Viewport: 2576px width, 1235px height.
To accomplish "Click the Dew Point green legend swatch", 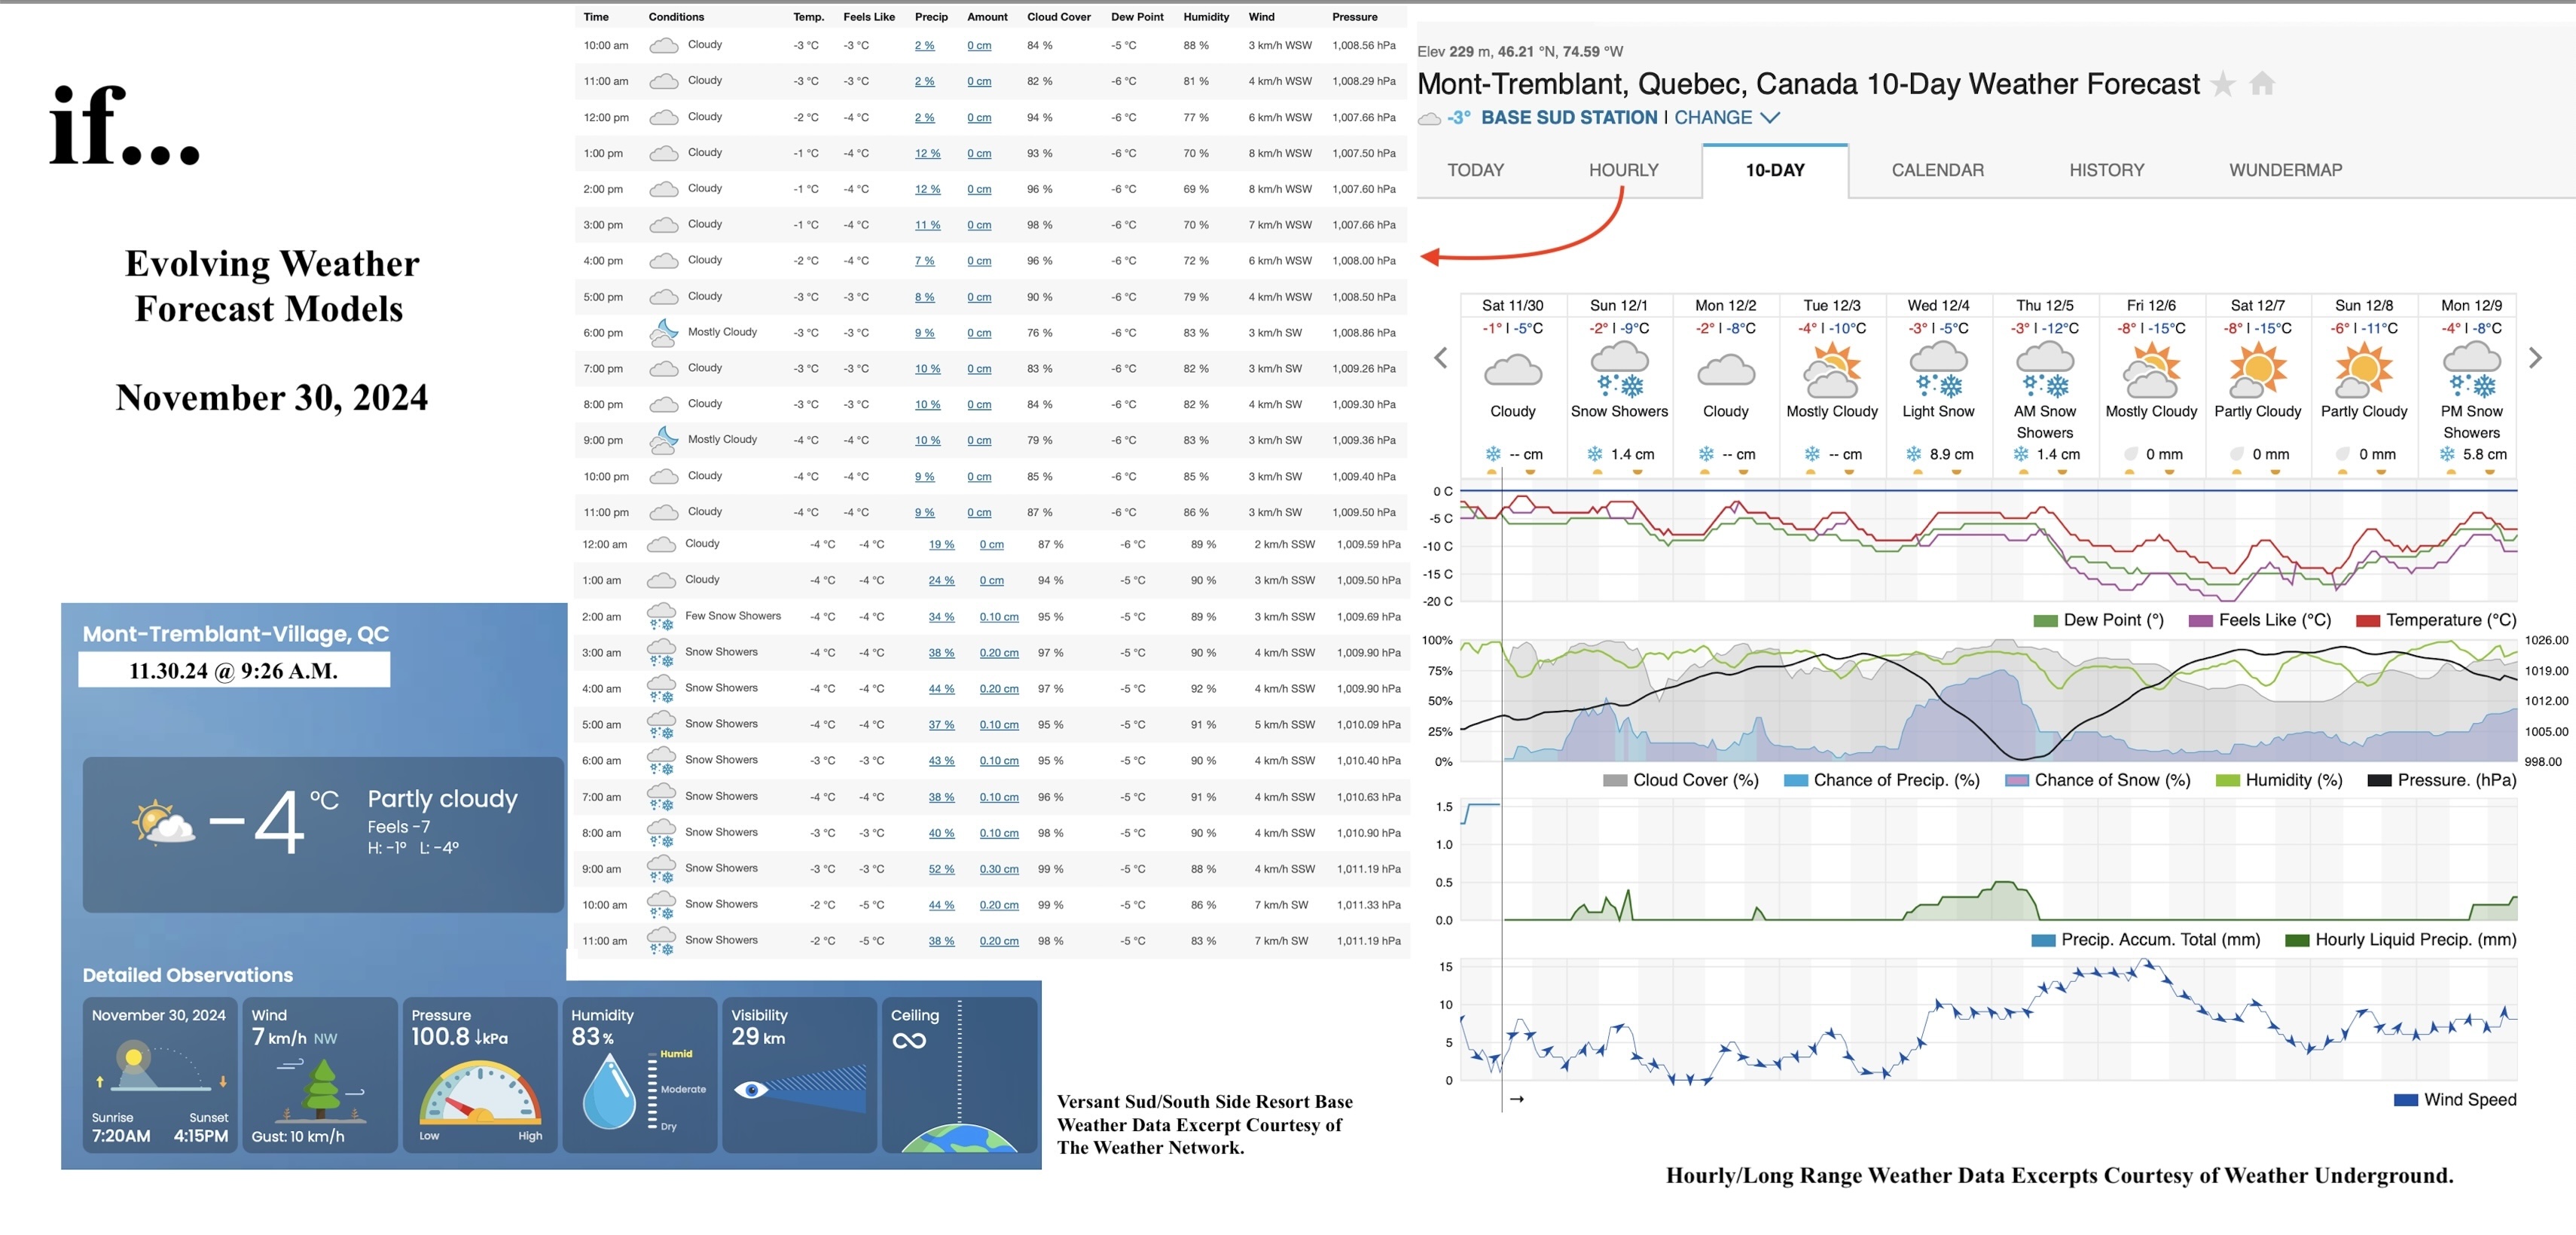I will click(x=2045, y=621).
